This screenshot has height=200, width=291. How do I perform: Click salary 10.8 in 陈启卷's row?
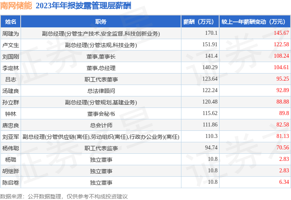tap(213, 182)
